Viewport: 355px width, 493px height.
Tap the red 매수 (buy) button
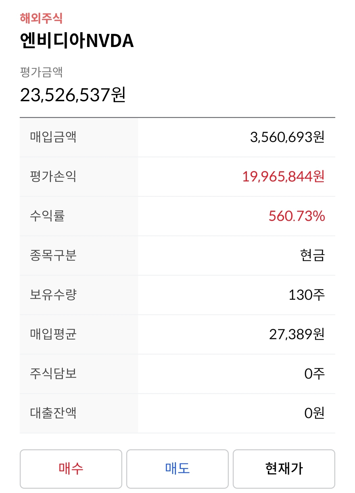pos(71,469)
